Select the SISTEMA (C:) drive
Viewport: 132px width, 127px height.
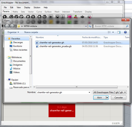tap(20, 84)
